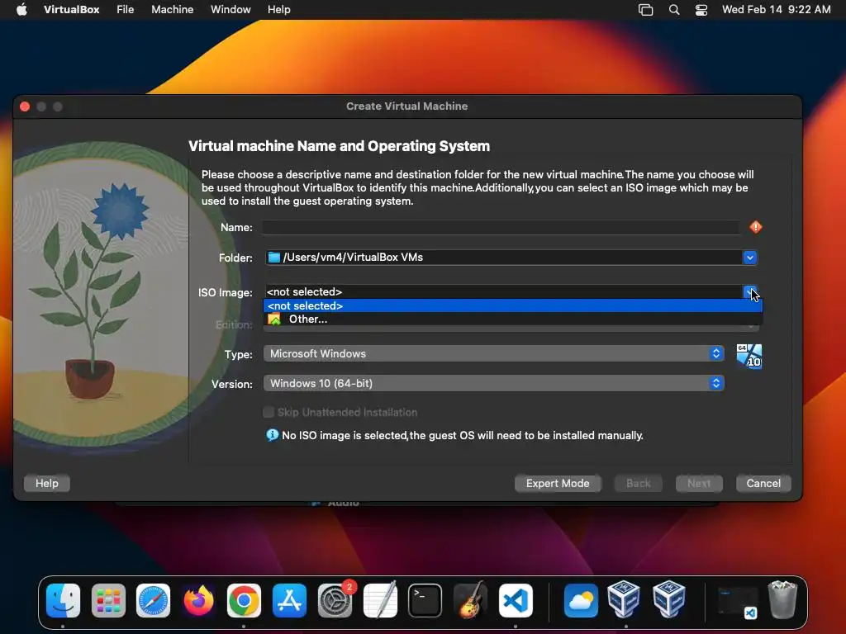
Task: Collapse the ISO Image dropdown arrow
Action: point(749,291)
